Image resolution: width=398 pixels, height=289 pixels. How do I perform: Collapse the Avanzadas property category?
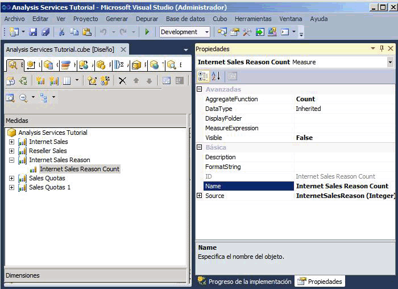point(200,89)
